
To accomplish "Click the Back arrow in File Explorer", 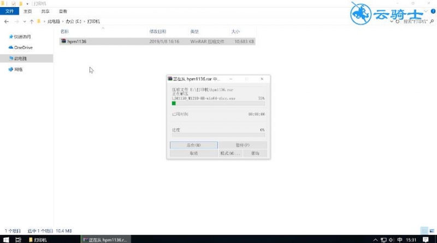I will point(7,21).
